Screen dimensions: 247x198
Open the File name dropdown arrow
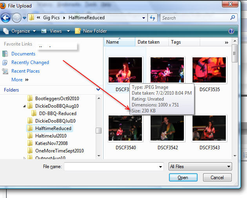(160, 167)
